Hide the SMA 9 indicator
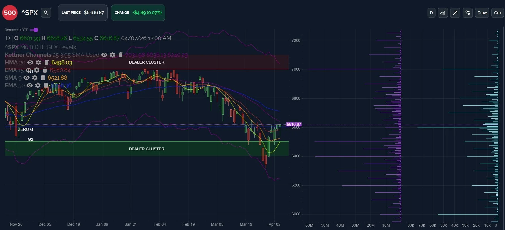This screenshot has width=505, height=230. pos(27,78)
